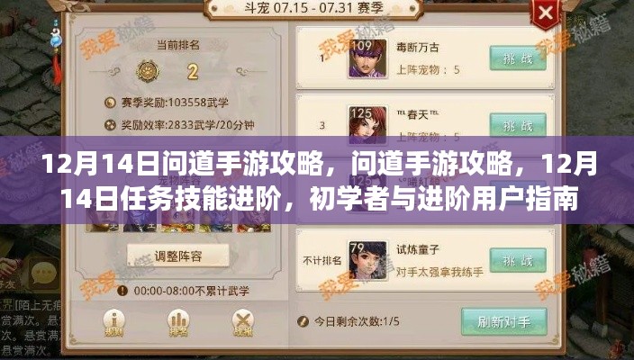This screenshot has width=634, height=360.
Task: Open the 规则 rules icon
Action: pyautogui.click(x=114, y=323)
